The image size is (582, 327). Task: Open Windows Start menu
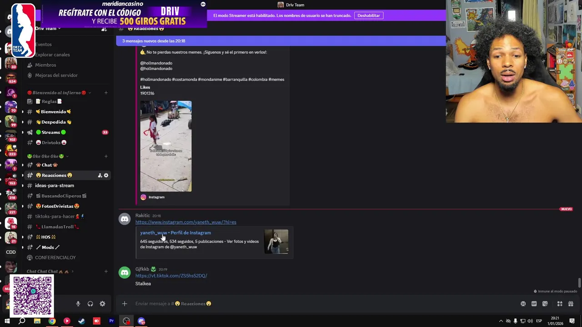point(7,321)
